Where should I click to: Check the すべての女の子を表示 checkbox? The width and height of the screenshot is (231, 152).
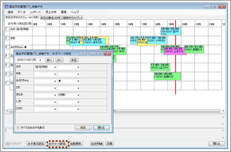[18, 128]
